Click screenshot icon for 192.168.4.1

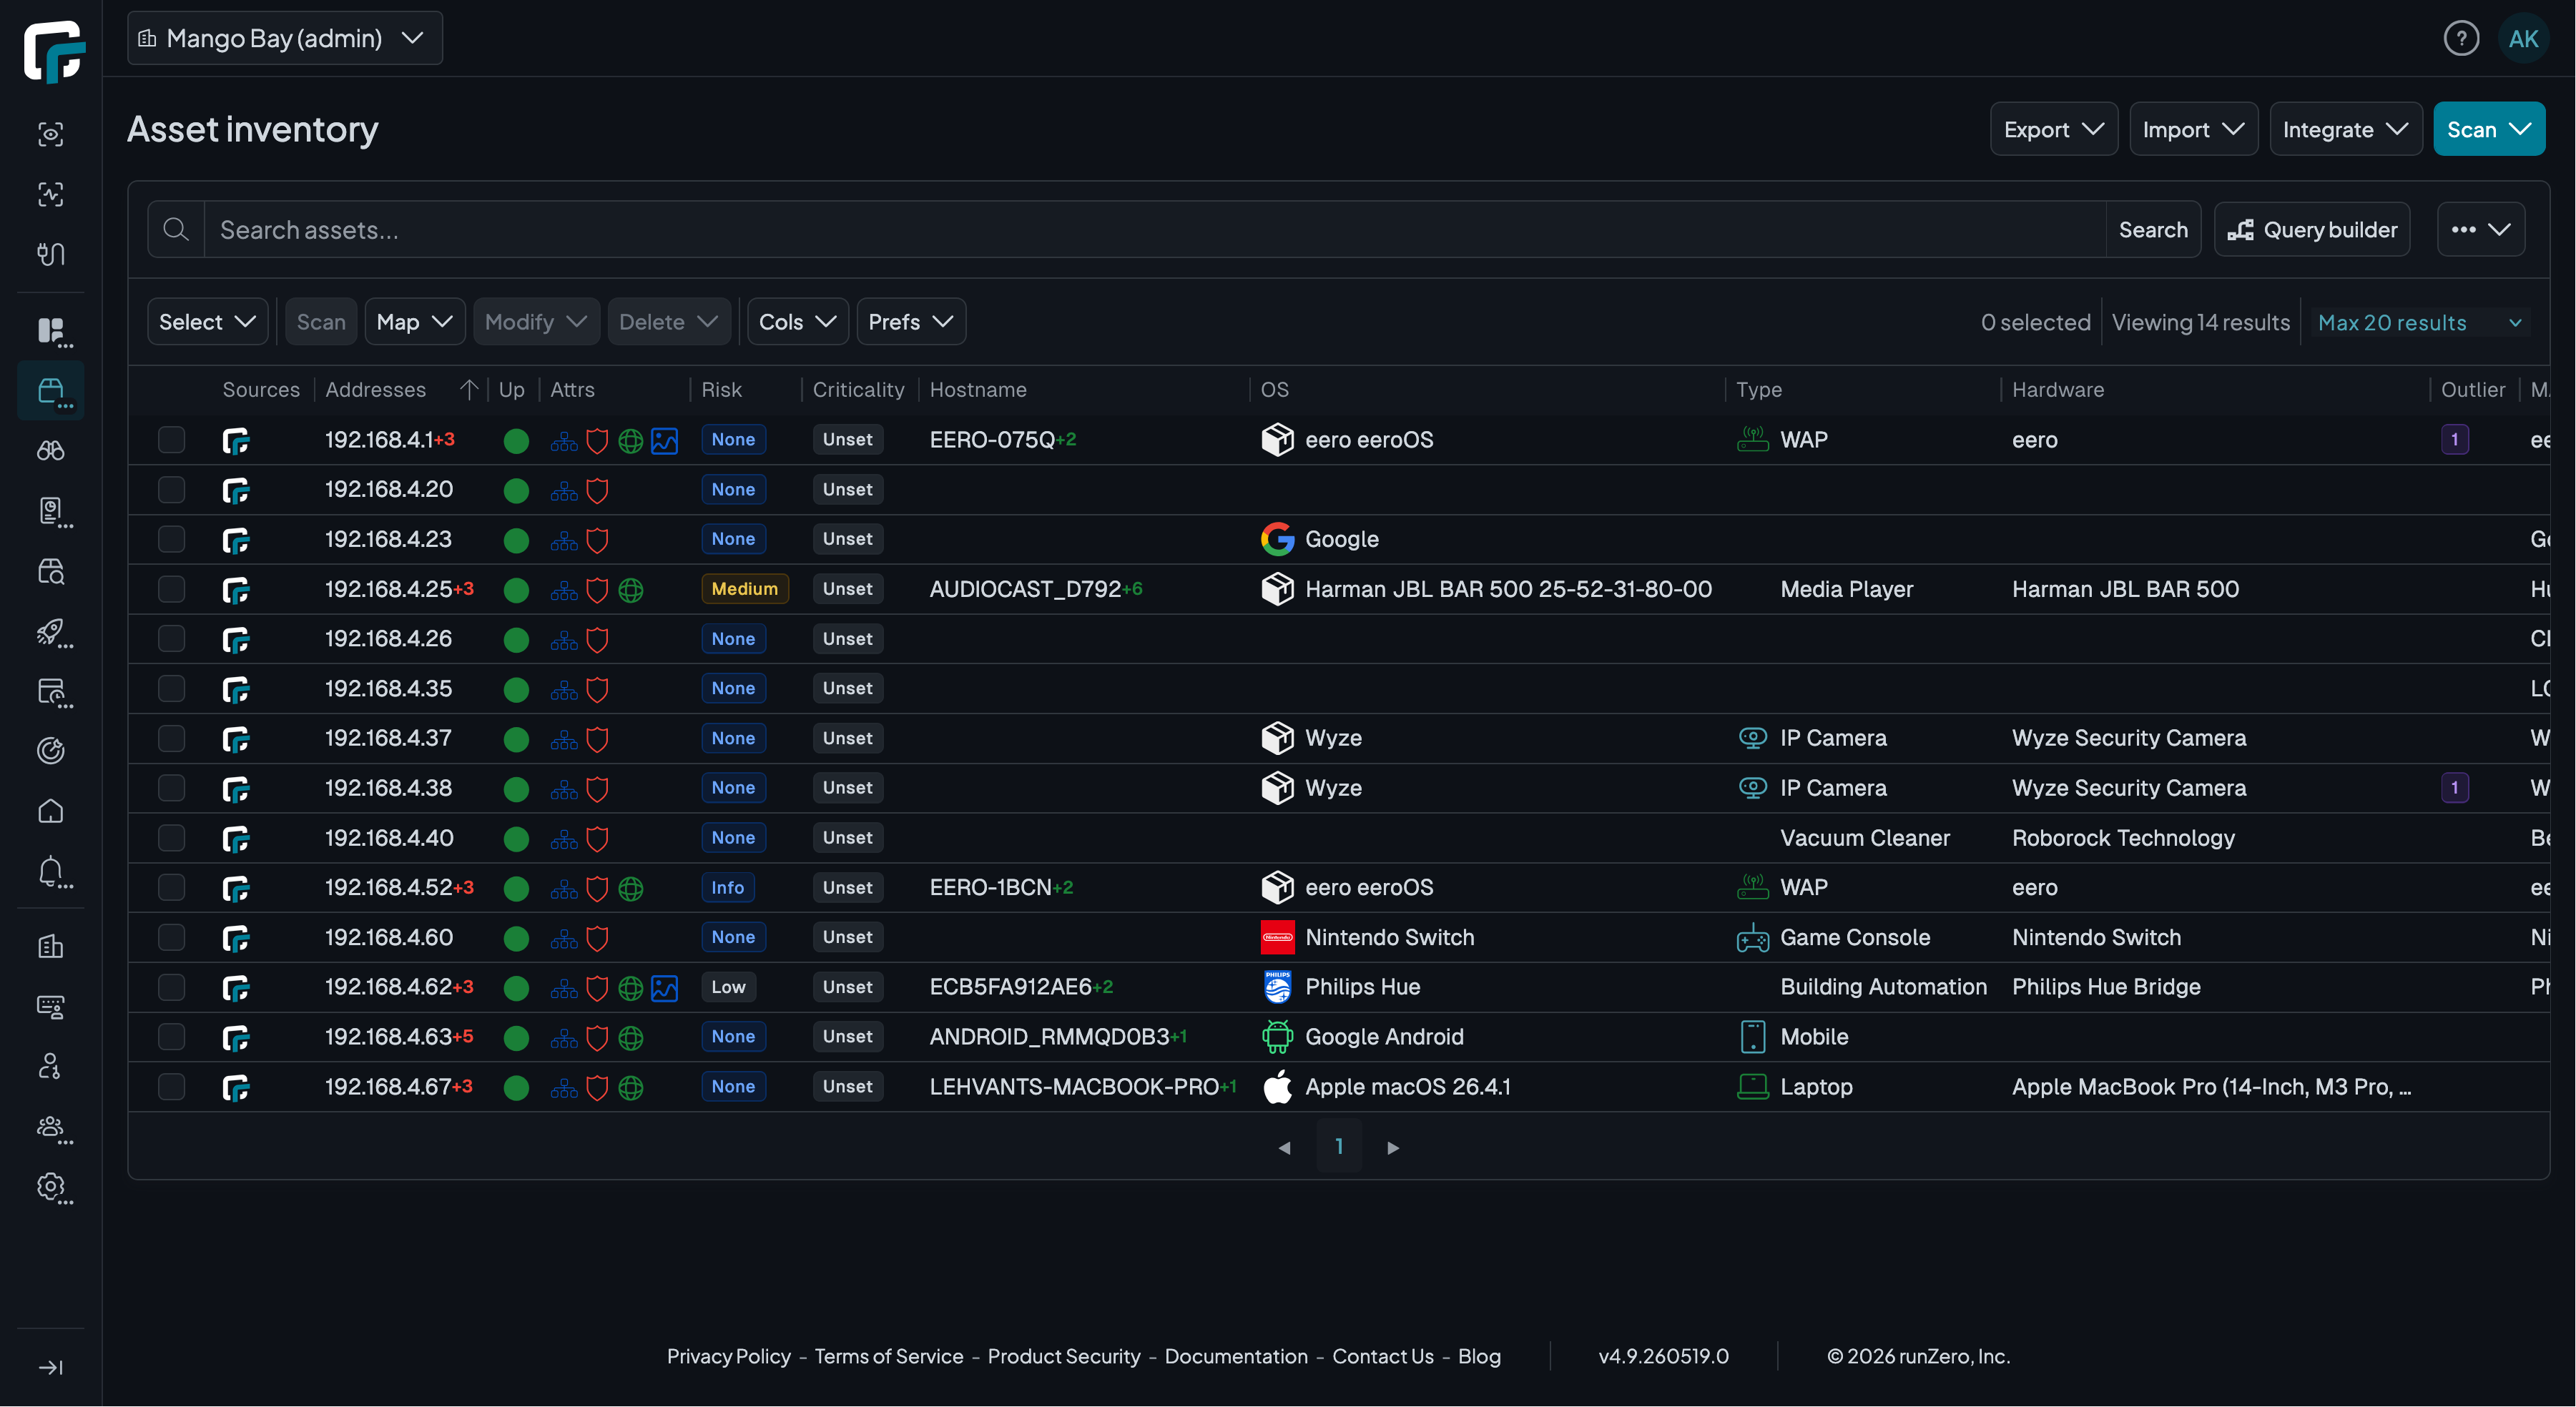point(664,441)
